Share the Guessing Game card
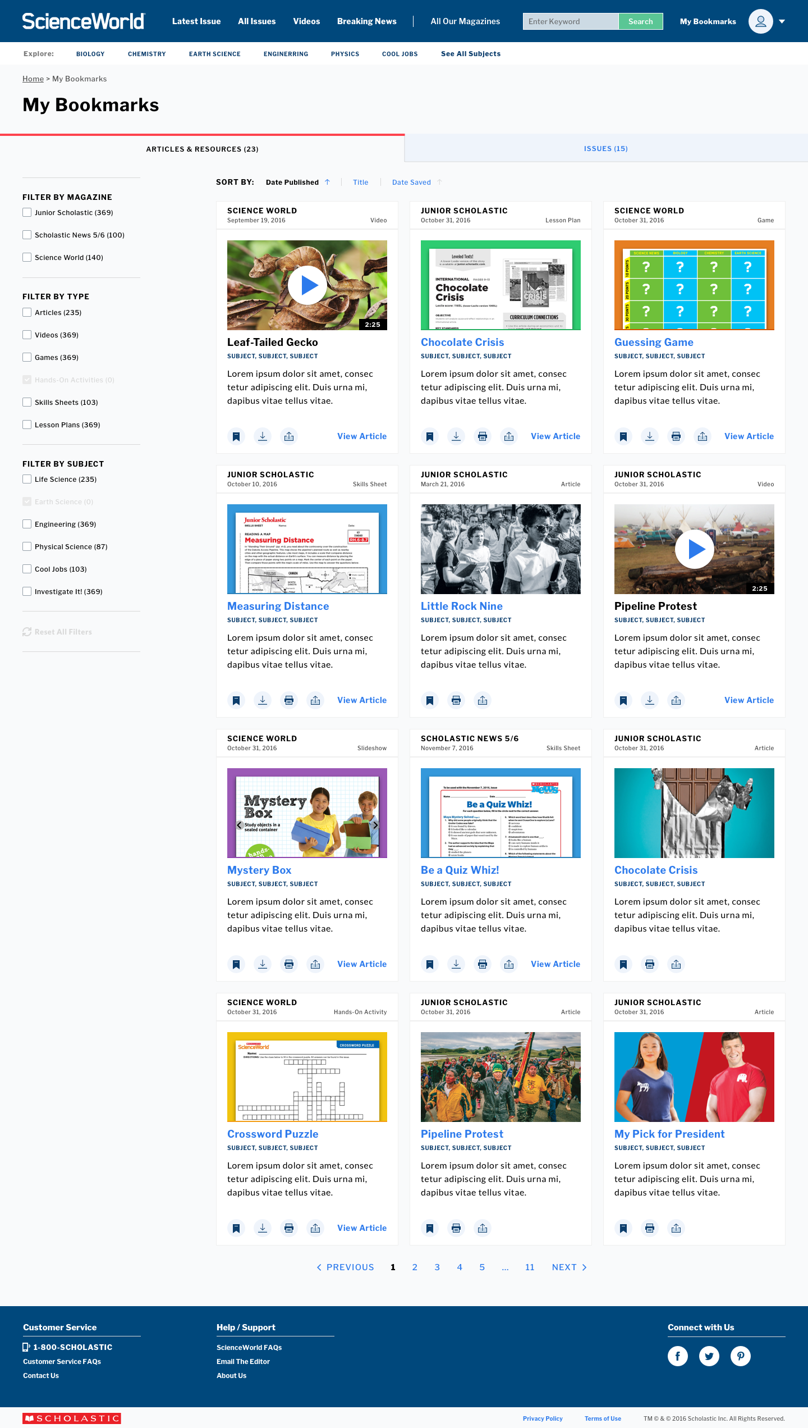 703,436
